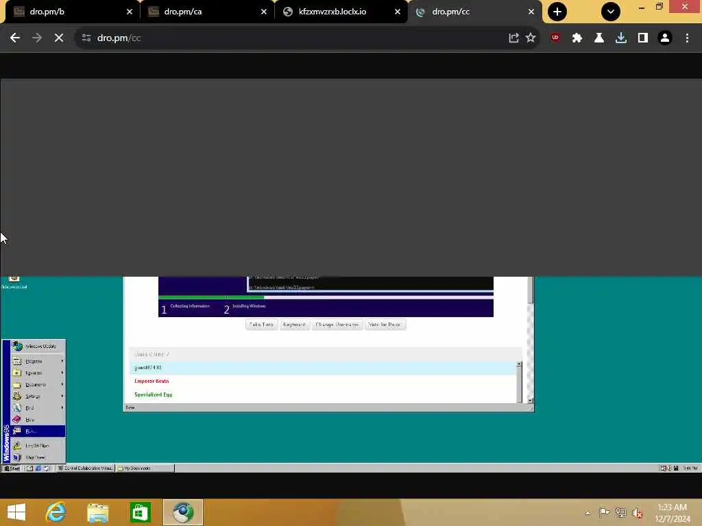Select the guest user row in the users list

(x=322, y=368)
